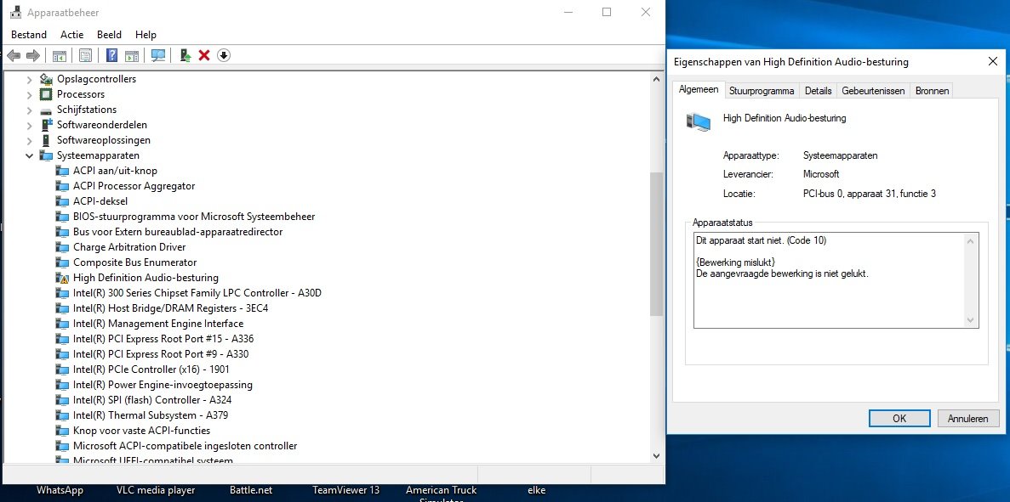Click the device tree vertical scrollbar thumb

pos(656,245)
